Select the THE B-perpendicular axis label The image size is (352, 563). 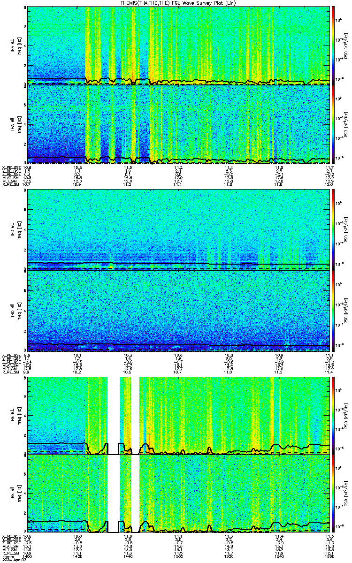13,416
